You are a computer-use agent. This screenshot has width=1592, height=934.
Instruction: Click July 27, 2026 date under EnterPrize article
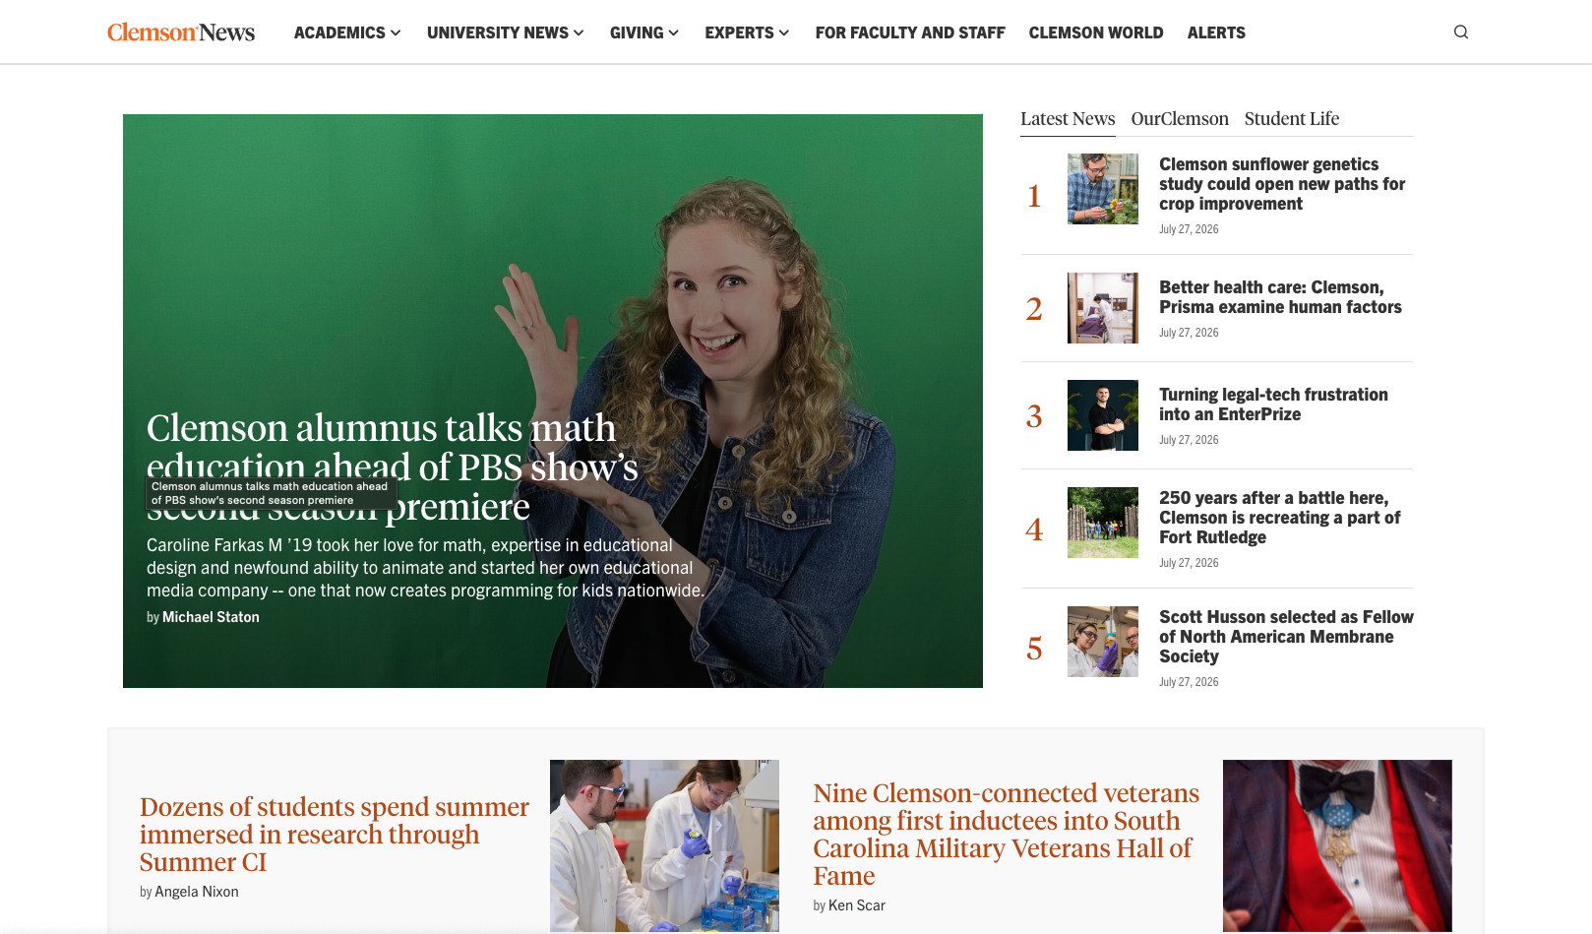point(1189,440)
